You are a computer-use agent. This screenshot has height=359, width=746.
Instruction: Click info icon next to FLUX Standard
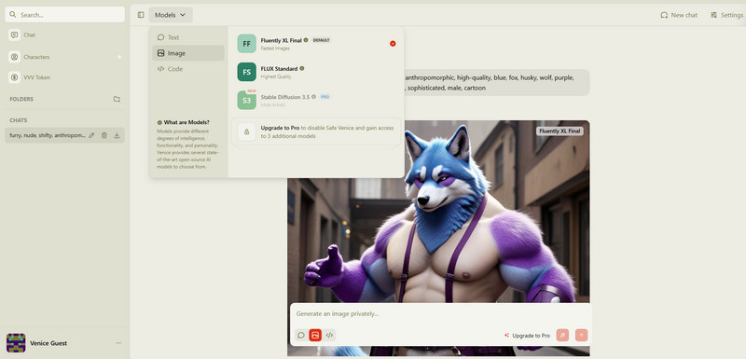click(302, 68)
